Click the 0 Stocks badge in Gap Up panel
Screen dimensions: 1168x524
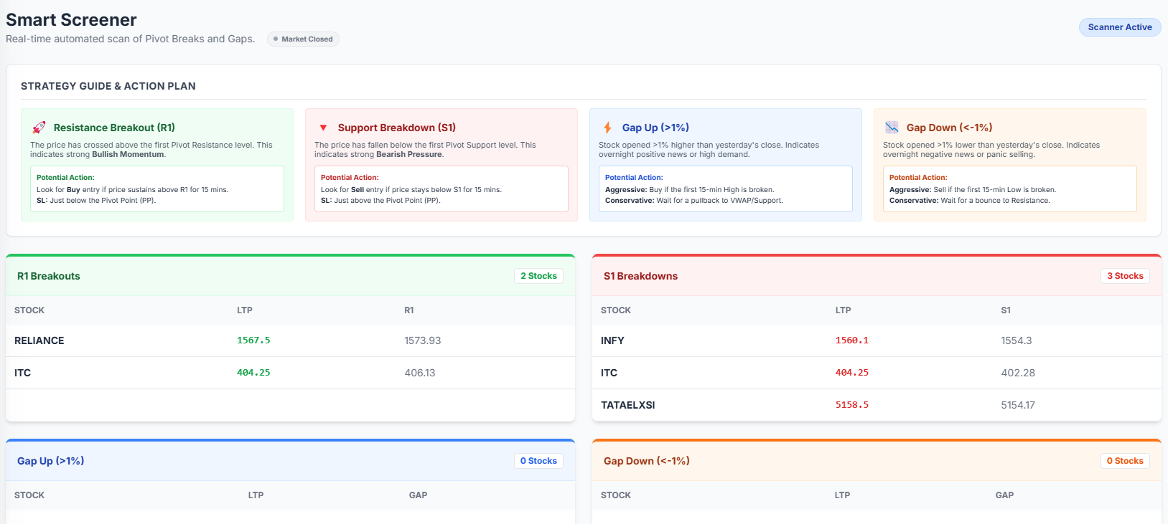[538, 461]
